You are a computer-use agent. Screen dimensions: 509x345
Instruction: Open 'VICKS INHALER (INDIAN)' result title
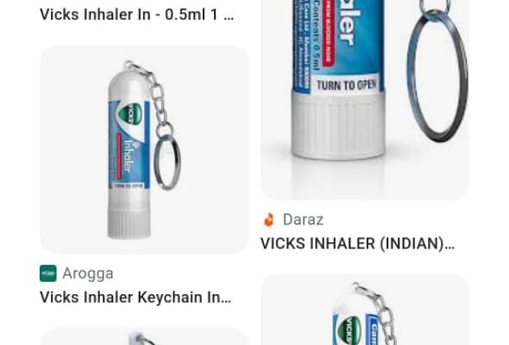[357, 244]
